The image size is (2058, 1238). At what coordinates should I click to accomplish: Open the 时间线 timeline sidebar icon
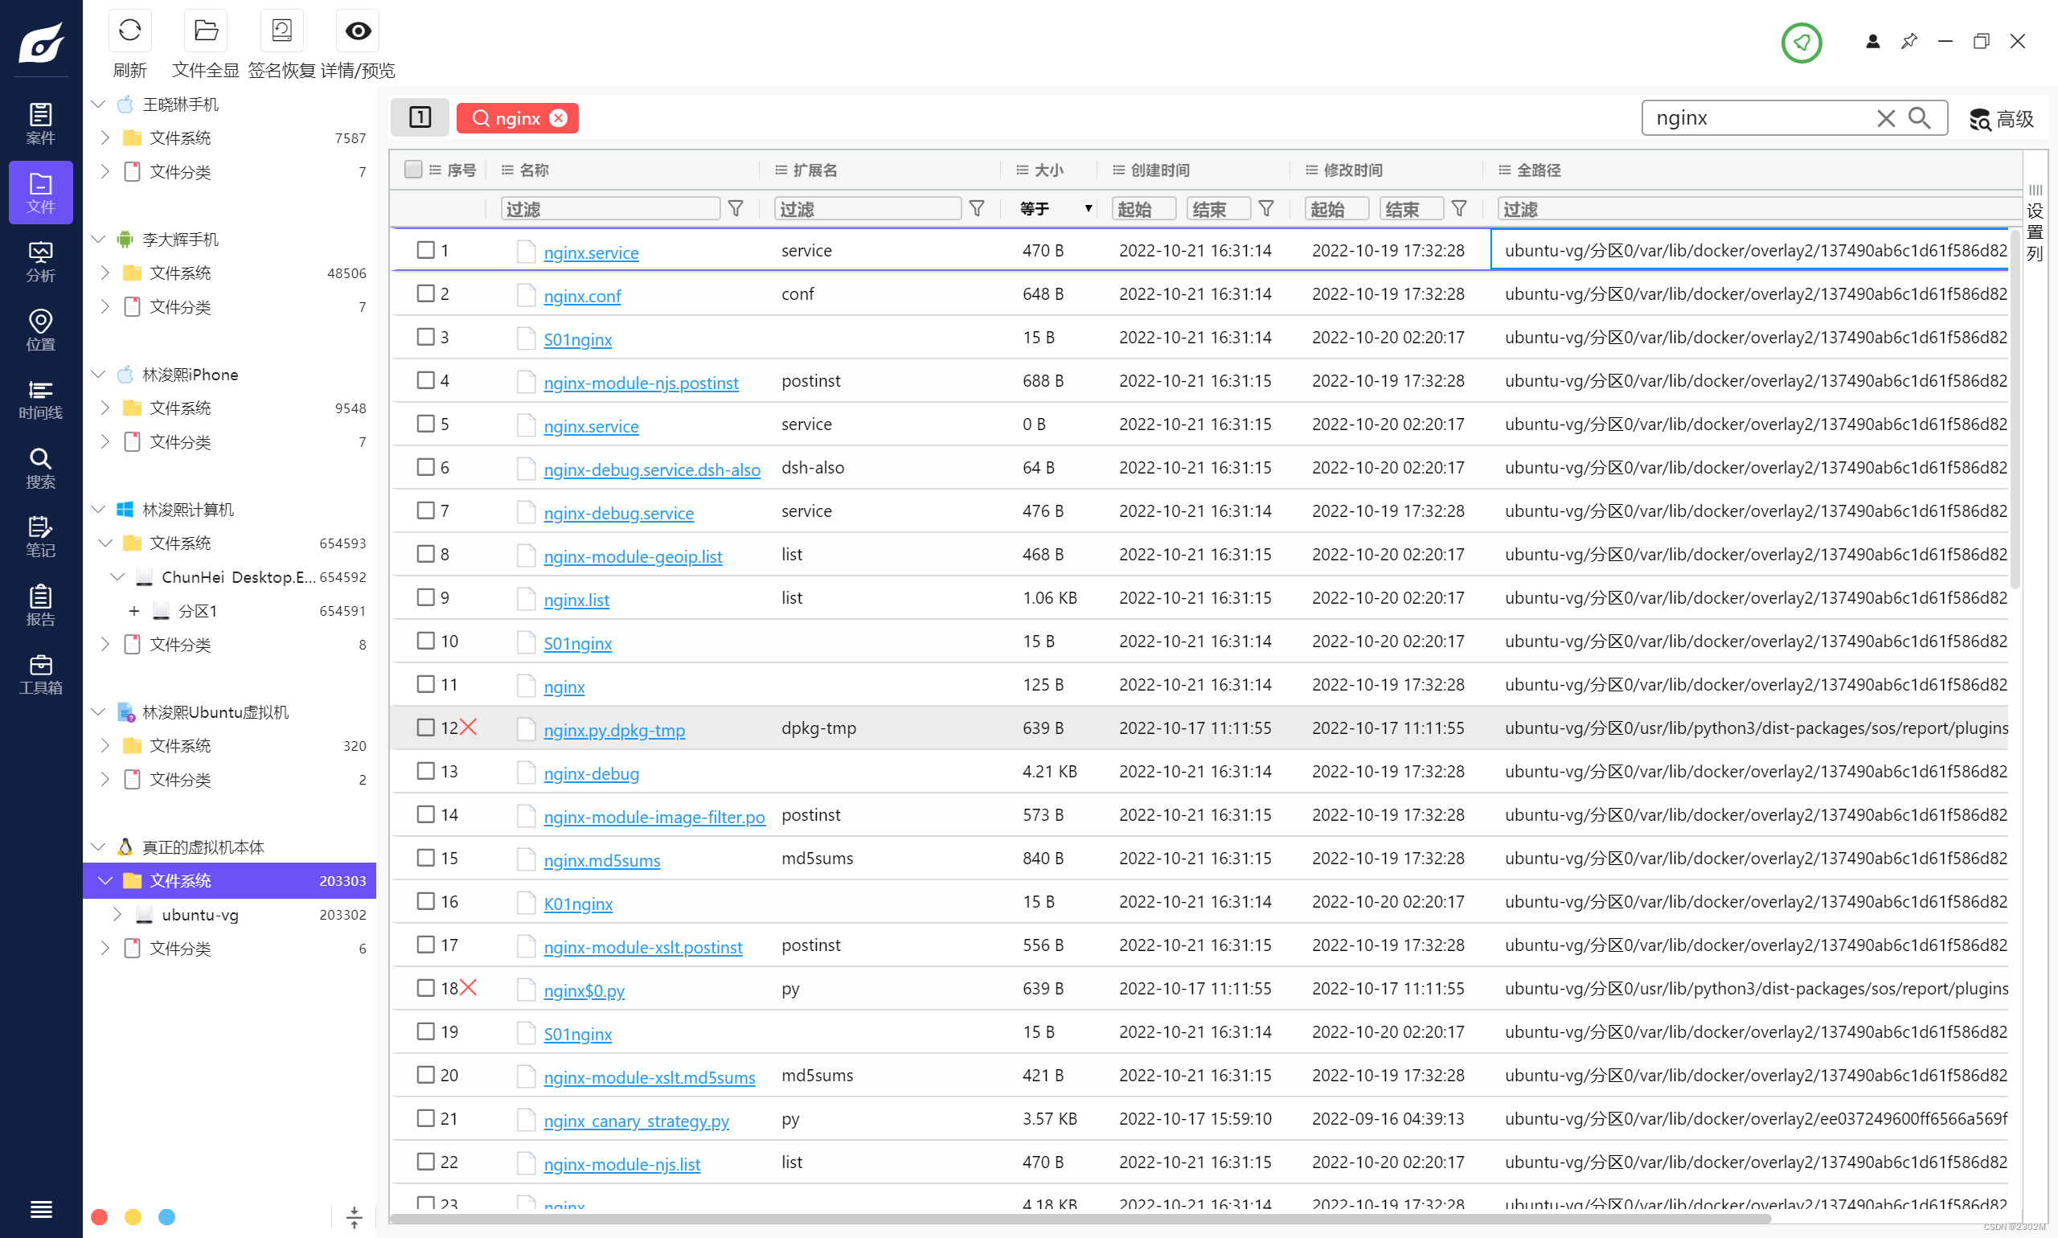[40, 399]
